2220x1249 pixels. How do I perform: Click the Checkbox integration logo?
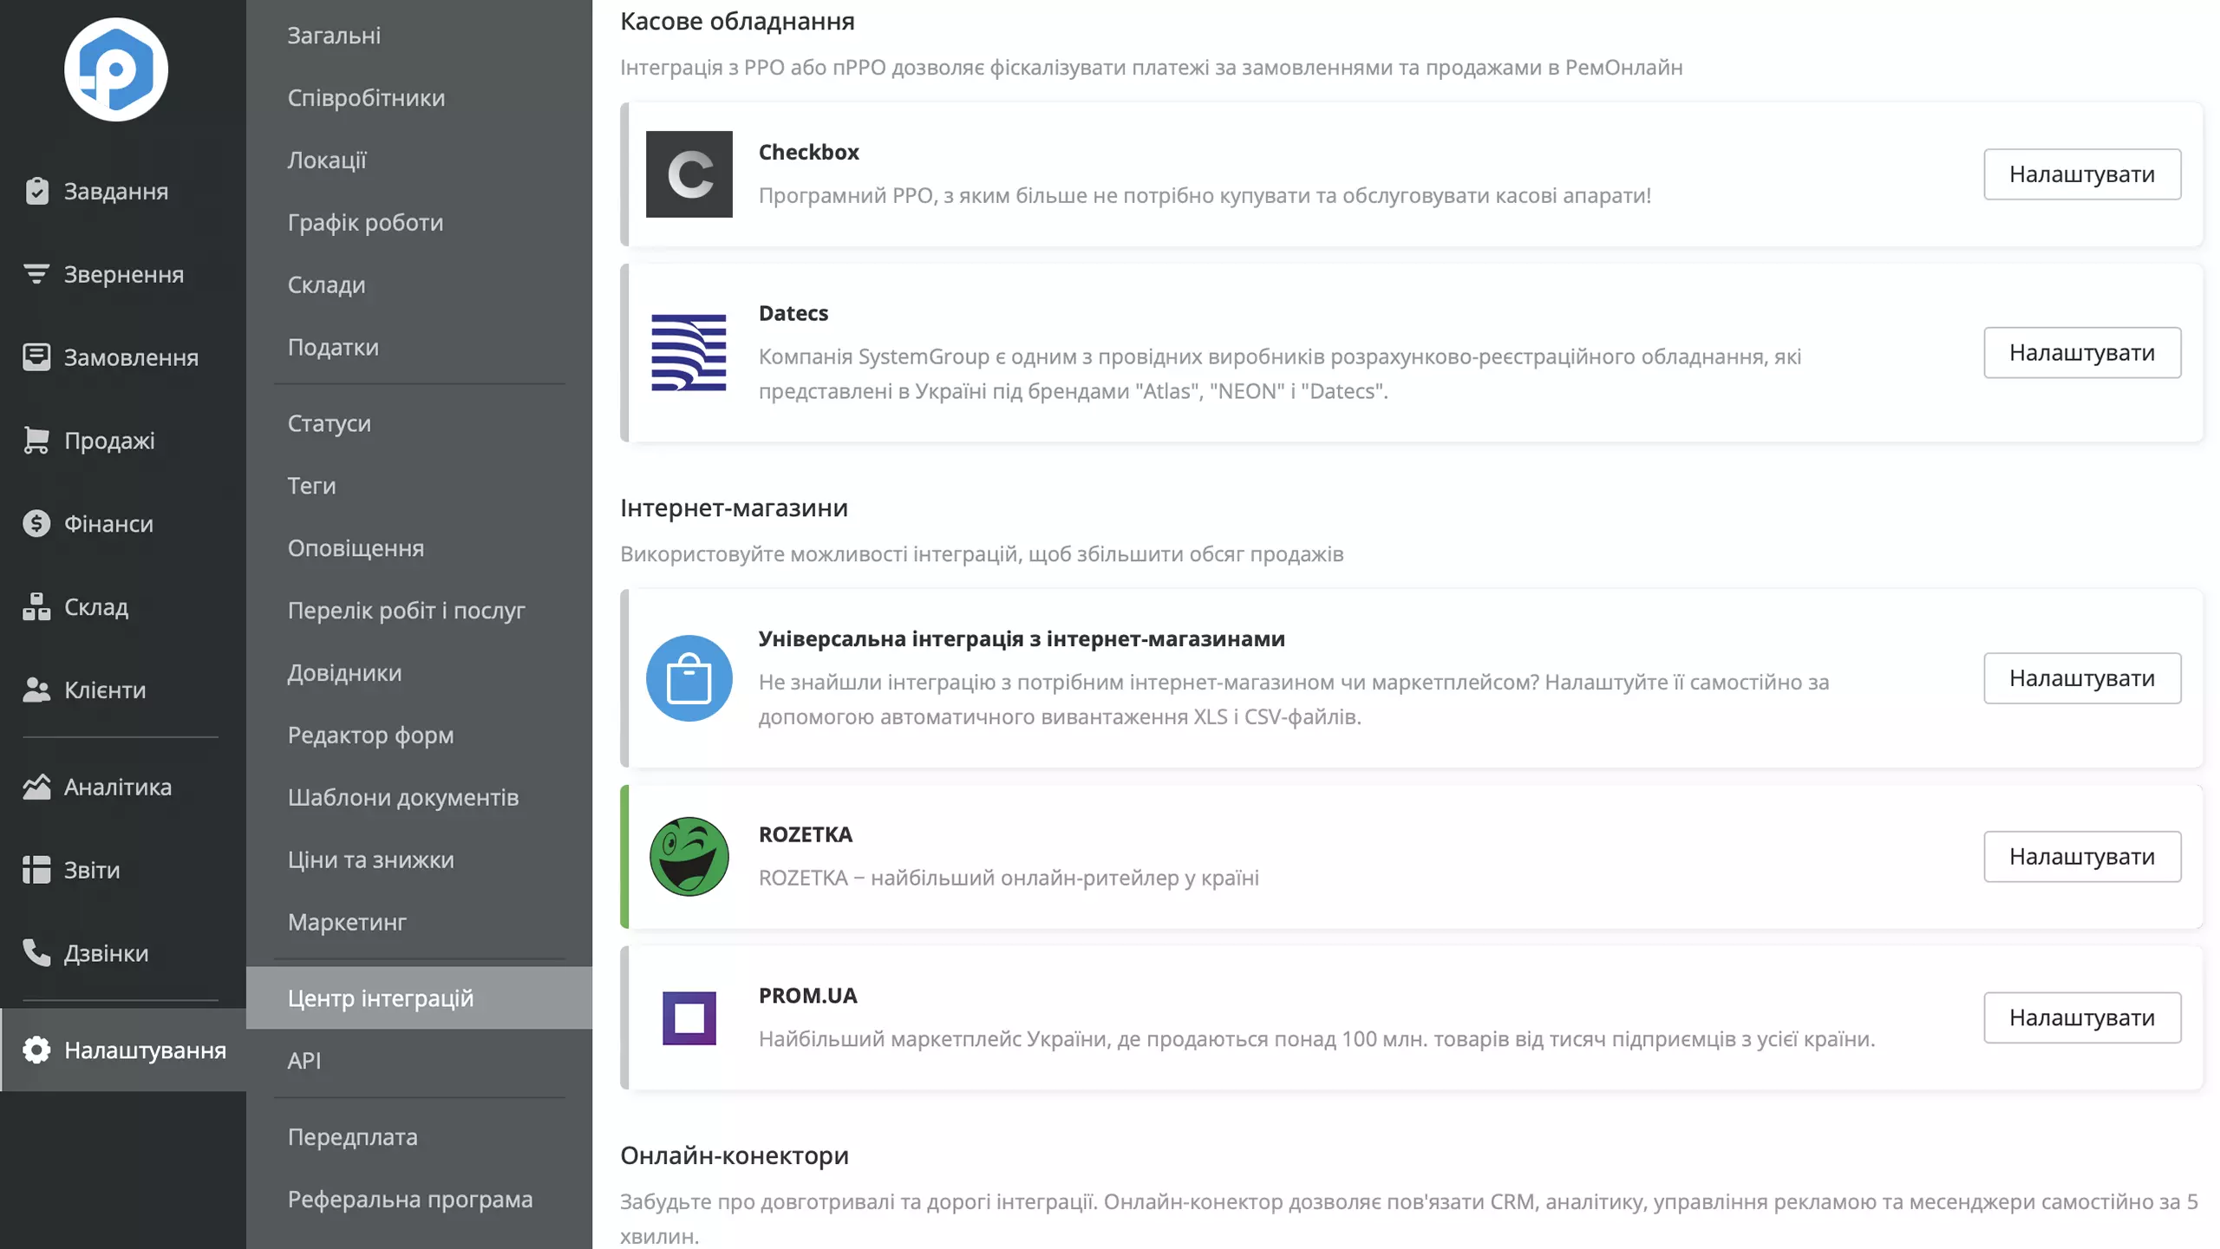(689, 174)
